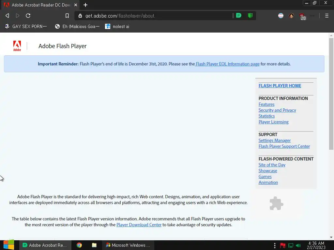The image size is (334, 250).
Task: Open the File Explorer folder taskbar icon
Action: 94,245
